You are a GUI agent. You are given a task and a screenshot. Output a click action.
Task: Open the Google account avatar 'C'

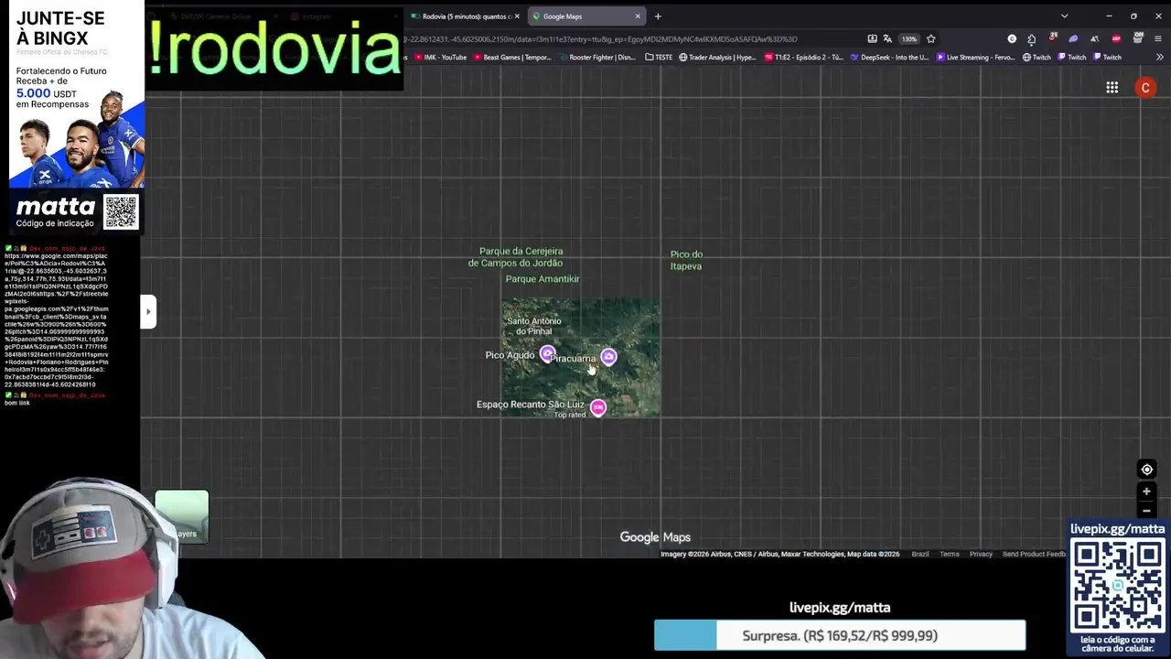[1145, 88]
